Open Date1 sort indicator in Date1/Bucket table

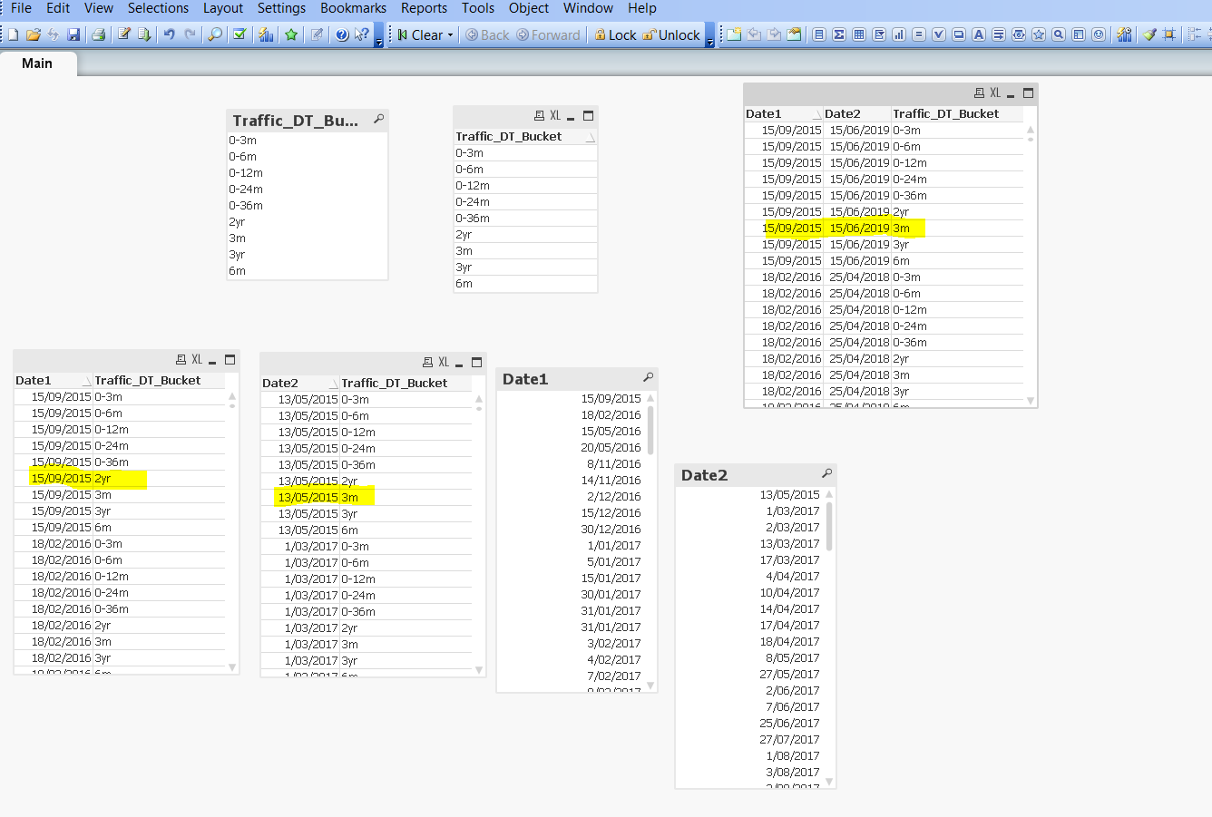pyautogui.click(x=86, y=382)
